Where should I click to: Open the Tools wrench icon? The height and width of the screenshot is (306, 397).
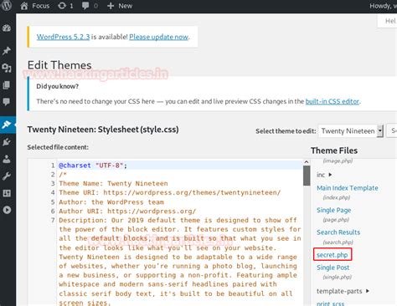click(7, 176)
